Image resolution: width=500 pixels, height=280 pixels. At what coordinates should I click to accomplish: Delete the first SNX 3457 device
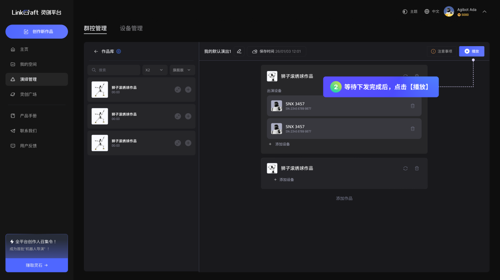[413, 106]
